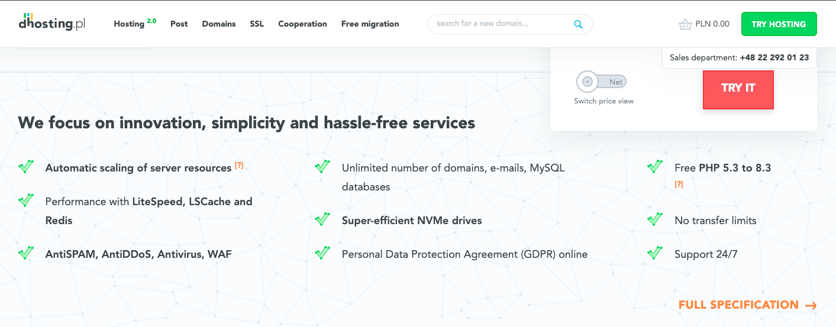Click help marker beside Automatic scaling
Image resolution: width=836 pixels, height=327 pixels.
[x=239, y=166]
